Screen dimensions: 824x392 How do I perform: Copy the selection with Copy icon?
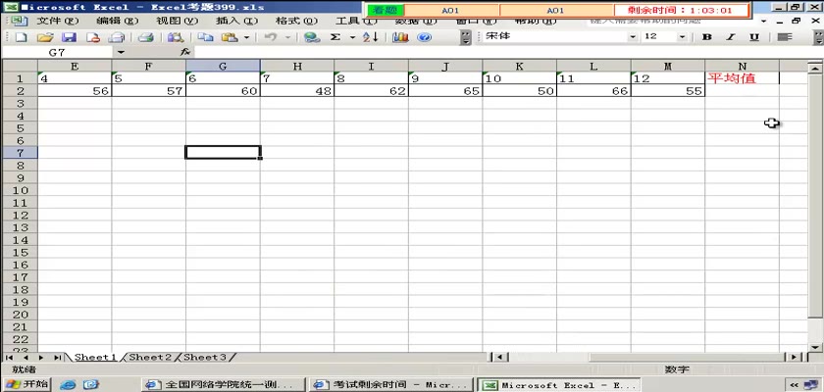[x=205, y=37]
